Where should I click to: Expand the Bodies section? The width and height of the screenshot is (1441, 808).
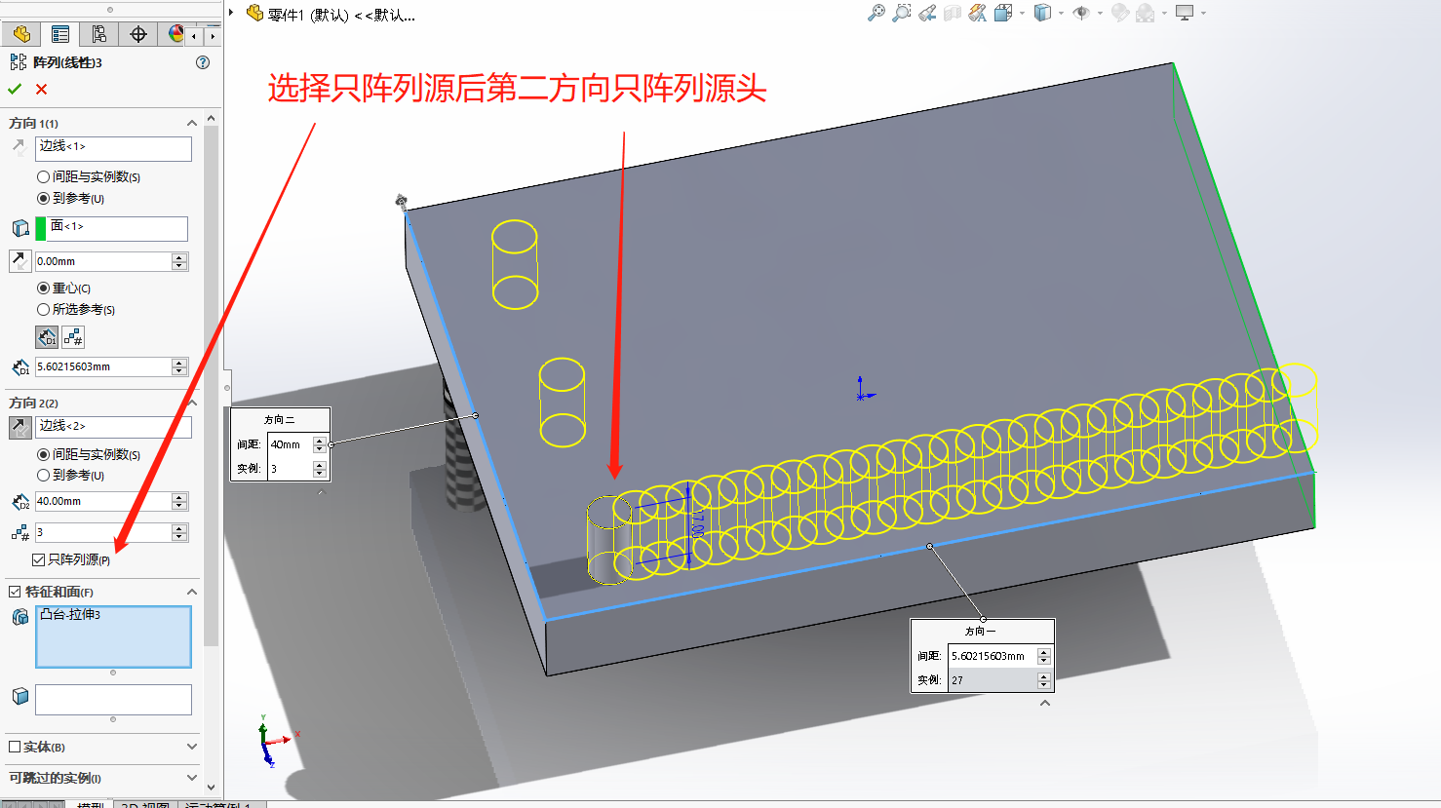click(x=192, y=747)
